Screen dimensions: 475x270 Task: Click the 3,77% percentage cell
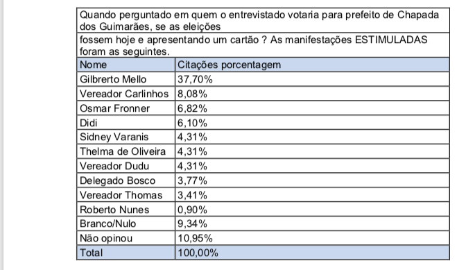tap(312, 180)
